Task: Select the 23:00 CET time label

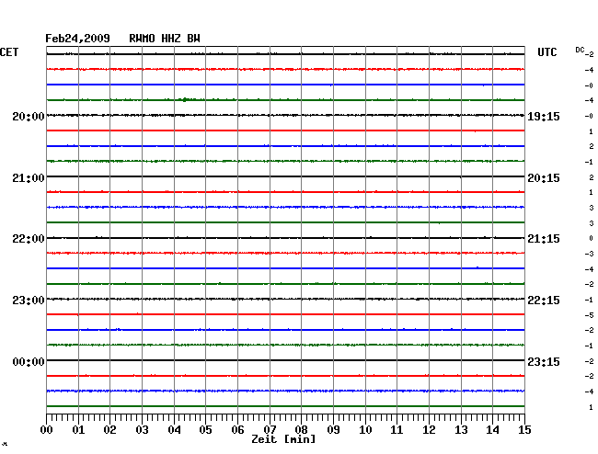Action: coord(29,301)
